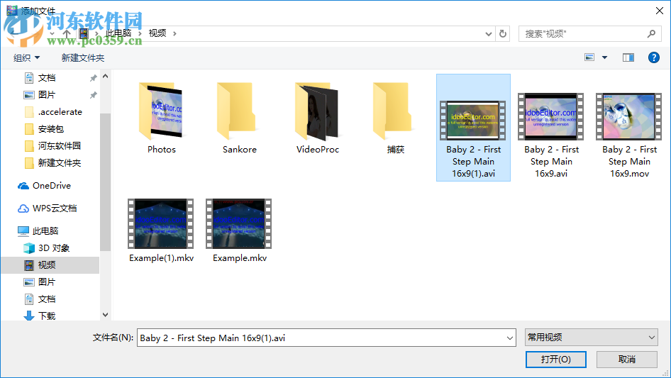The width and height of the screenshot is (671, 378).
Task: Select the Example.mkv video file
Action: pos(239,230)
